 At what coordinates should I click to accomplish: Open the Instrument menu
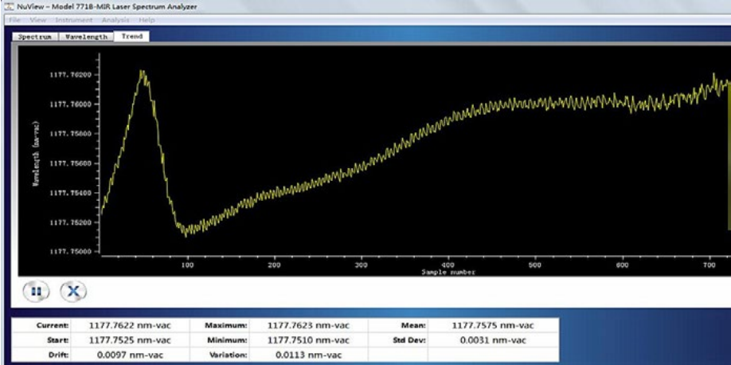pos(74,20)
